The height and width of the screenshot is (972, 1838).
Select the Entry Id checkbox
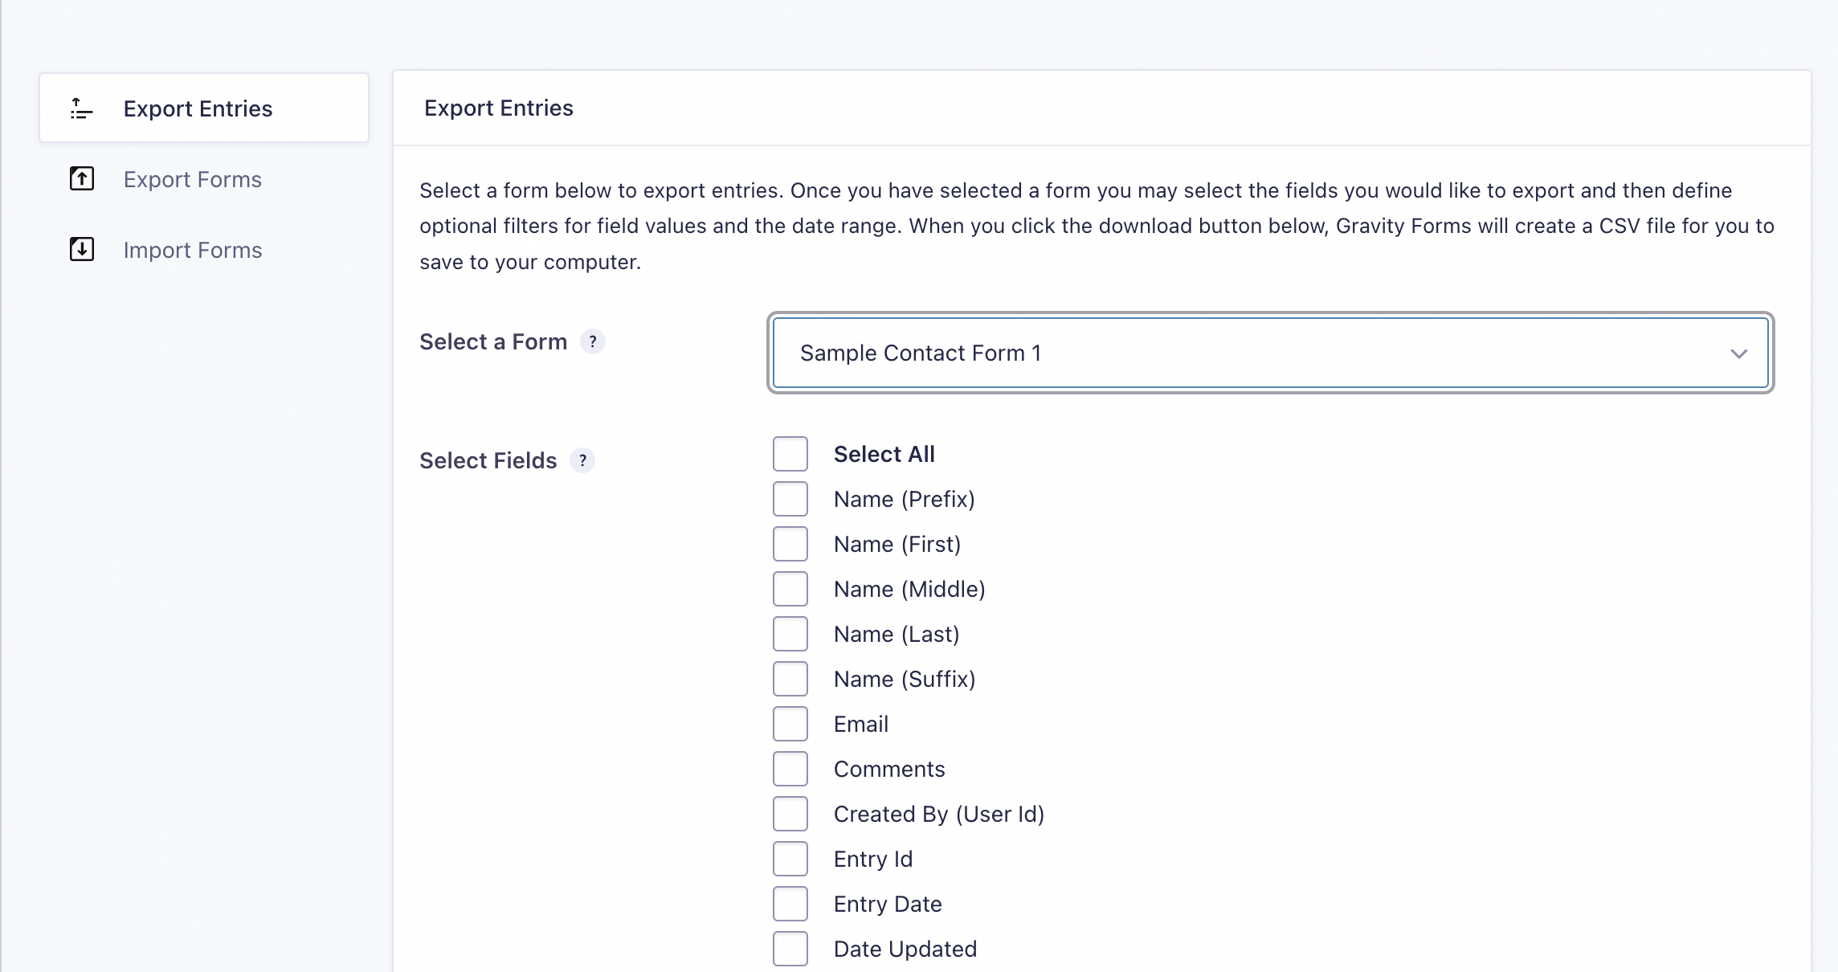tap(790, 859)
